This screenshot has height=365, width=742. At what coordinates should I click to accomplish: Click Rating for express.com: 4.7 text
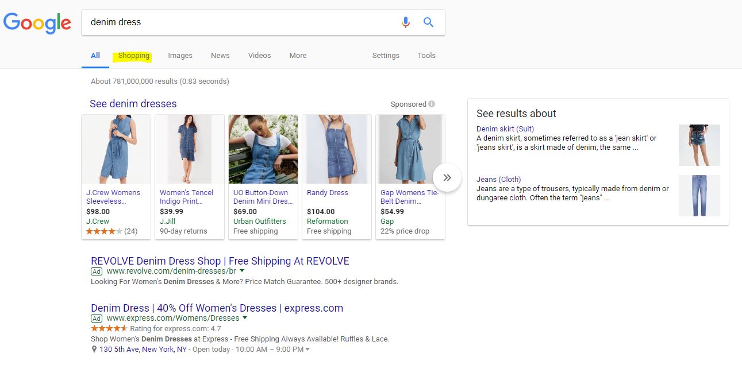tap(175, 329)
